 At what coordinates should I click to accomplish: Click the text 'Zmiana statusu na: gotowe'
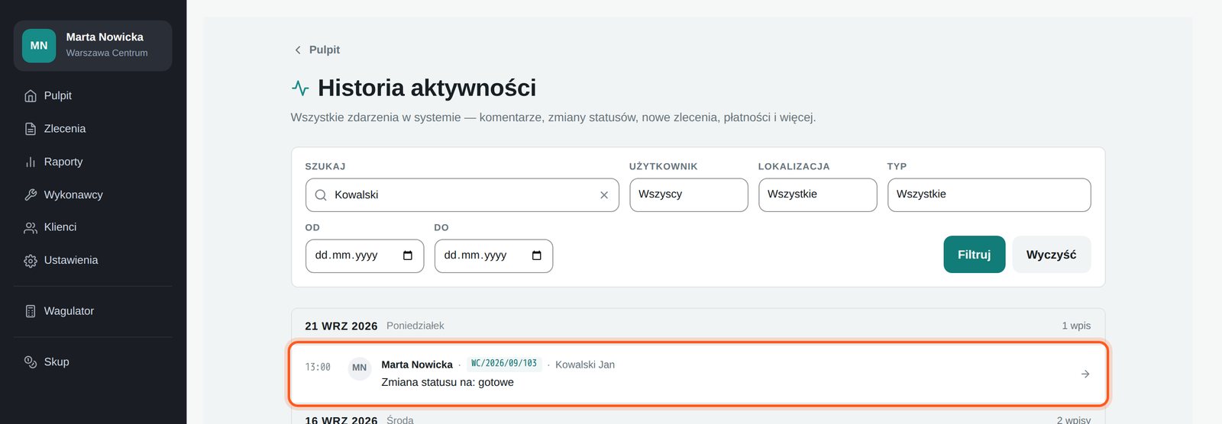coord(448,383)
